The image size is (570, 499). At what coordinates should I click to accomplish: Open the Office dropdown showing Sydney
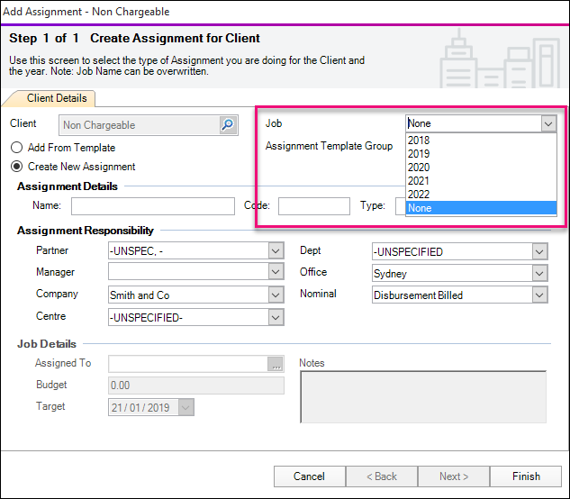539,273
